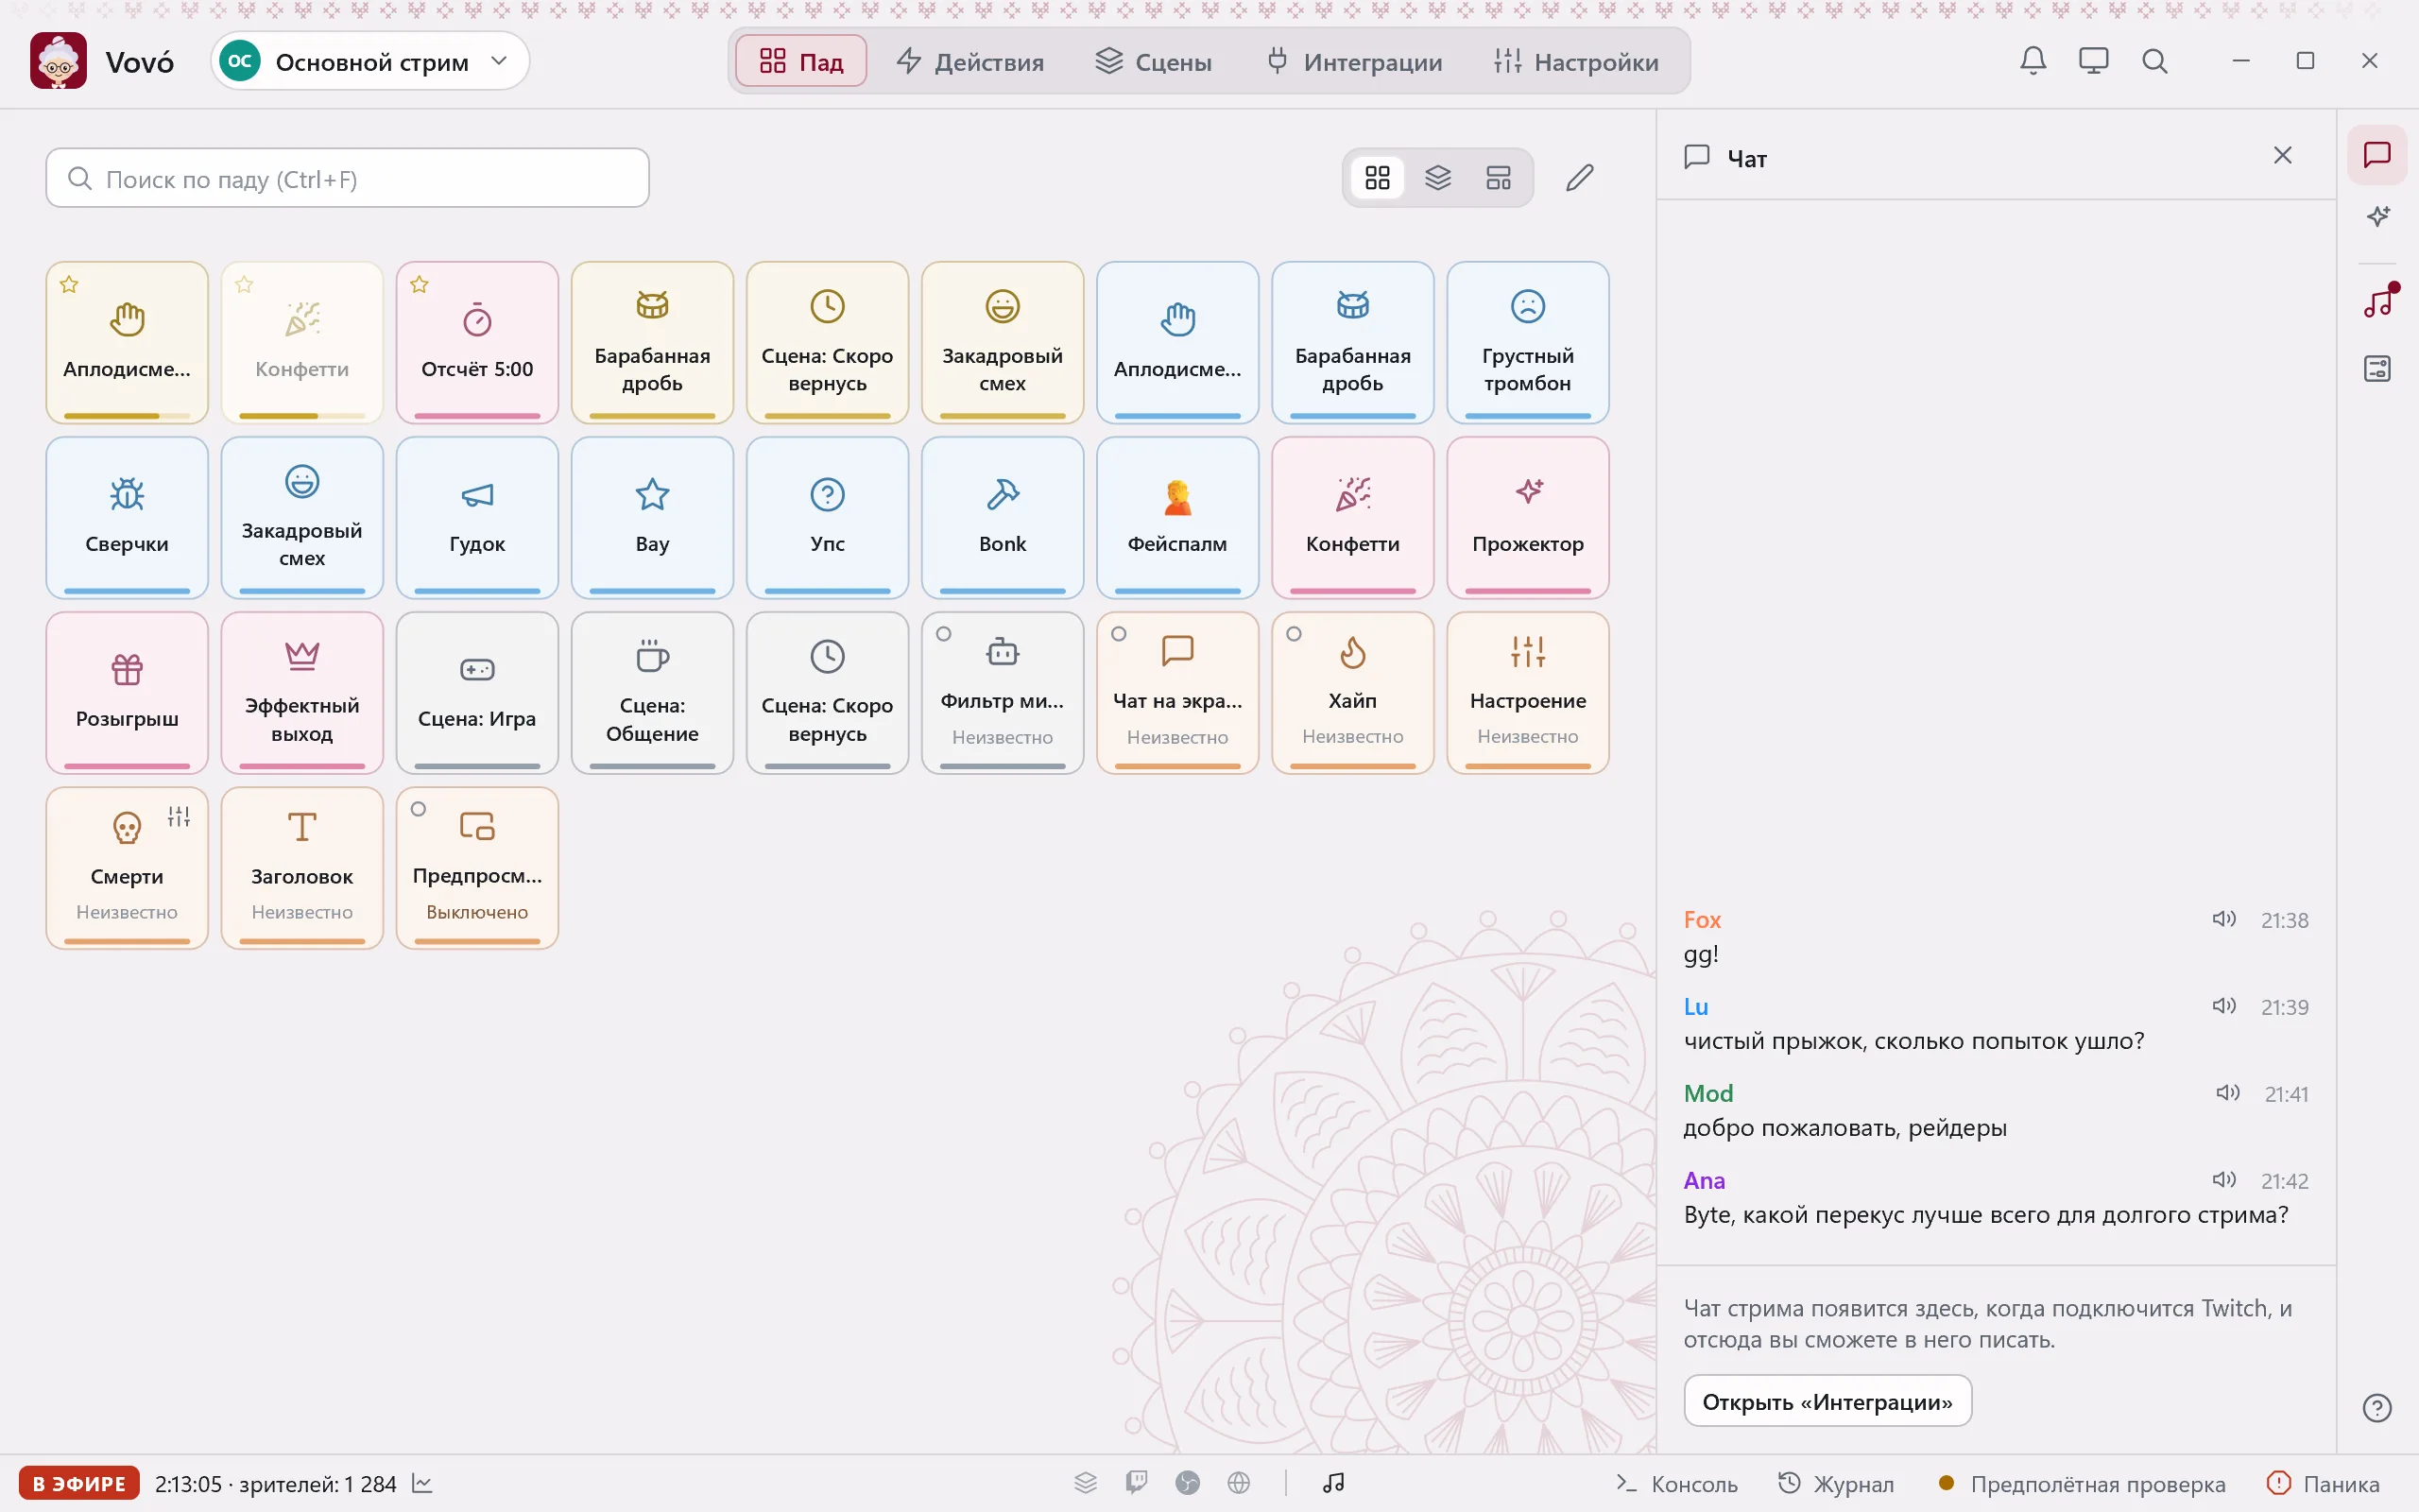The width and height of the screenshot is (2419, 1512).
Task: Trigger the Фейспалм pad tile
Action: [x=1177, y=518]
